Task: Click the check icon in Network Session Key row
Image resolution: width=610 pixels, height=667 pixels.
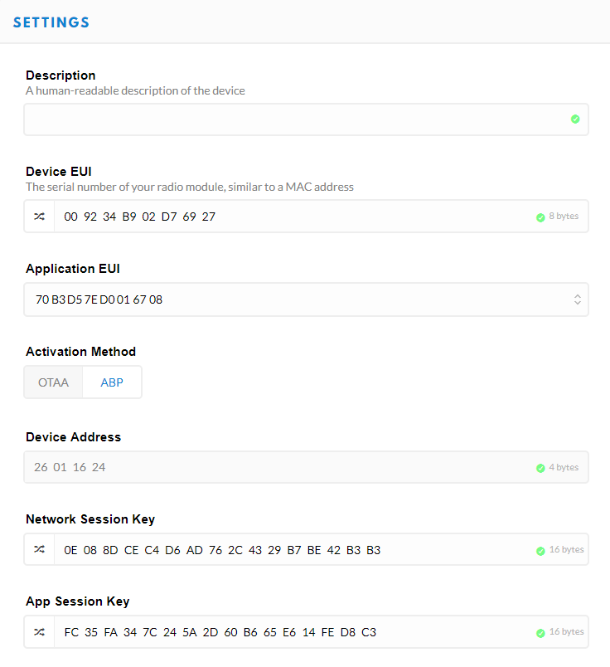Action: click(540, 550)
